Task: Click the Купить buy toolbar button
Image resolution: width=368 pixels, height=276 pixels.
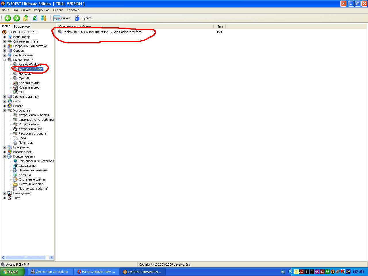Action: [84, 18]
